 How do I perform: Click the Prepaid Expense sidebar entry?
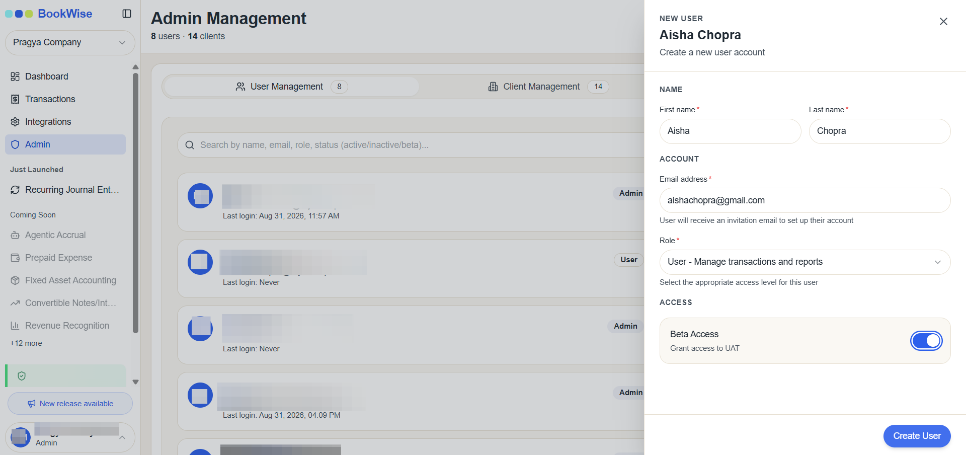pyautogui.click(x=65, y=258)
